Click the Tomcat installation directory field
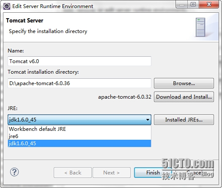Image resolution: width=222 pixels, height=188 pixels. click(79, 83)
